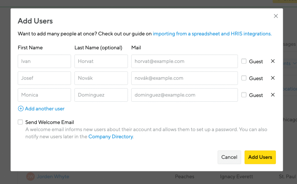This screenshot has height=184, width=297.
Task: Focus the Last Name field showing Dominguez
Action: click(101, 95)
